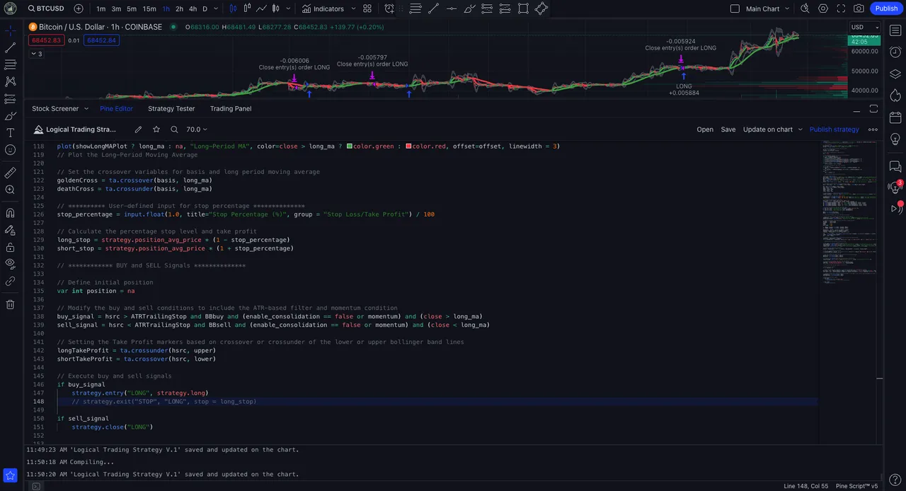Toggle the layout checkbox beside Main Chart
Image resolution: width=906 pixels, height=491 pixels.
[x=735, y=8]
